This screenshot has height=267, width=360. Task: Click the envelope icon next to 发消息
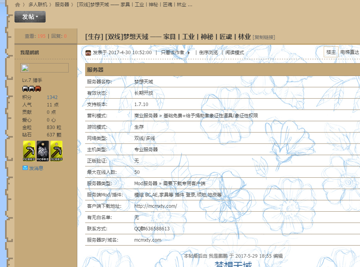tap(25, 168)
